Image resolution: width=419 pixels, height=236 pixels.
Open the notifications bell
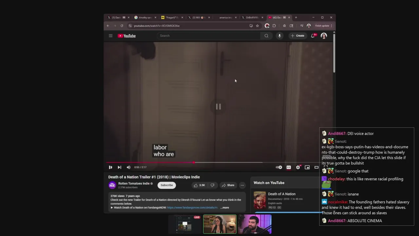313,35
